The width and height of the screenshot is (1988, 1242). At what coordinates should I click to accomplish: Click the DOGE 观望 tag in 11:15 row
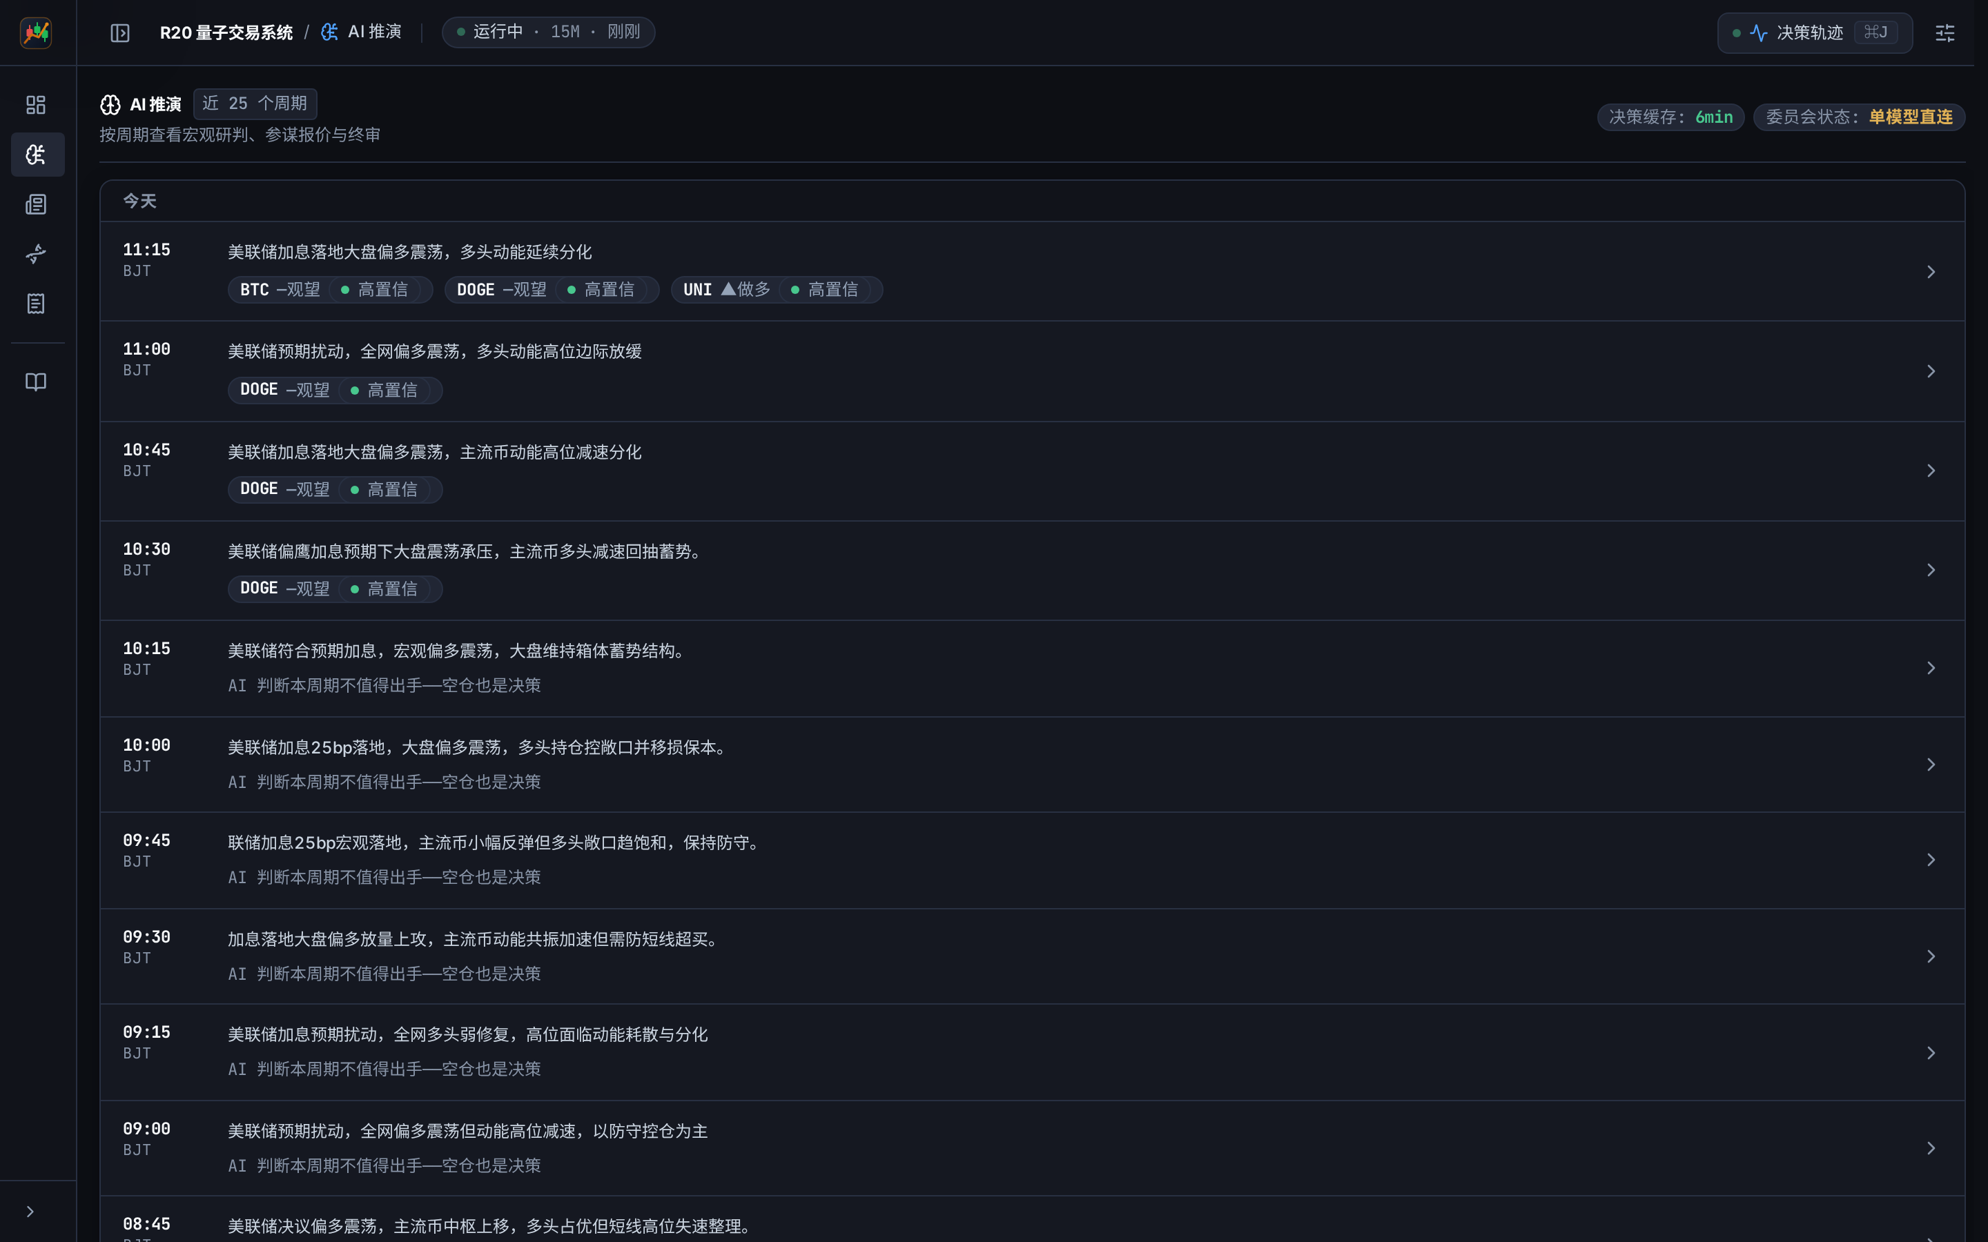(x=552, y=290)
